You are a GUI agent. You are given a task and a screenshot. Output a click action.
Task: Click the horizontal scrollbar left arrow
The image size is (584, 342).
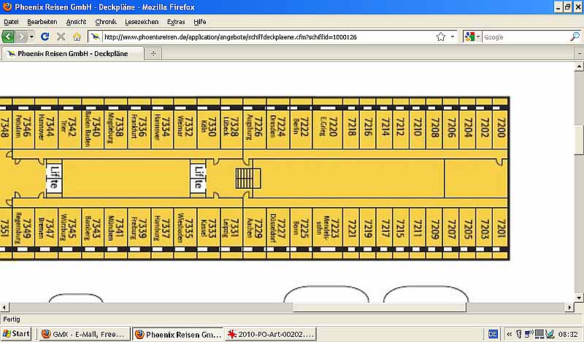coord(4,308)
